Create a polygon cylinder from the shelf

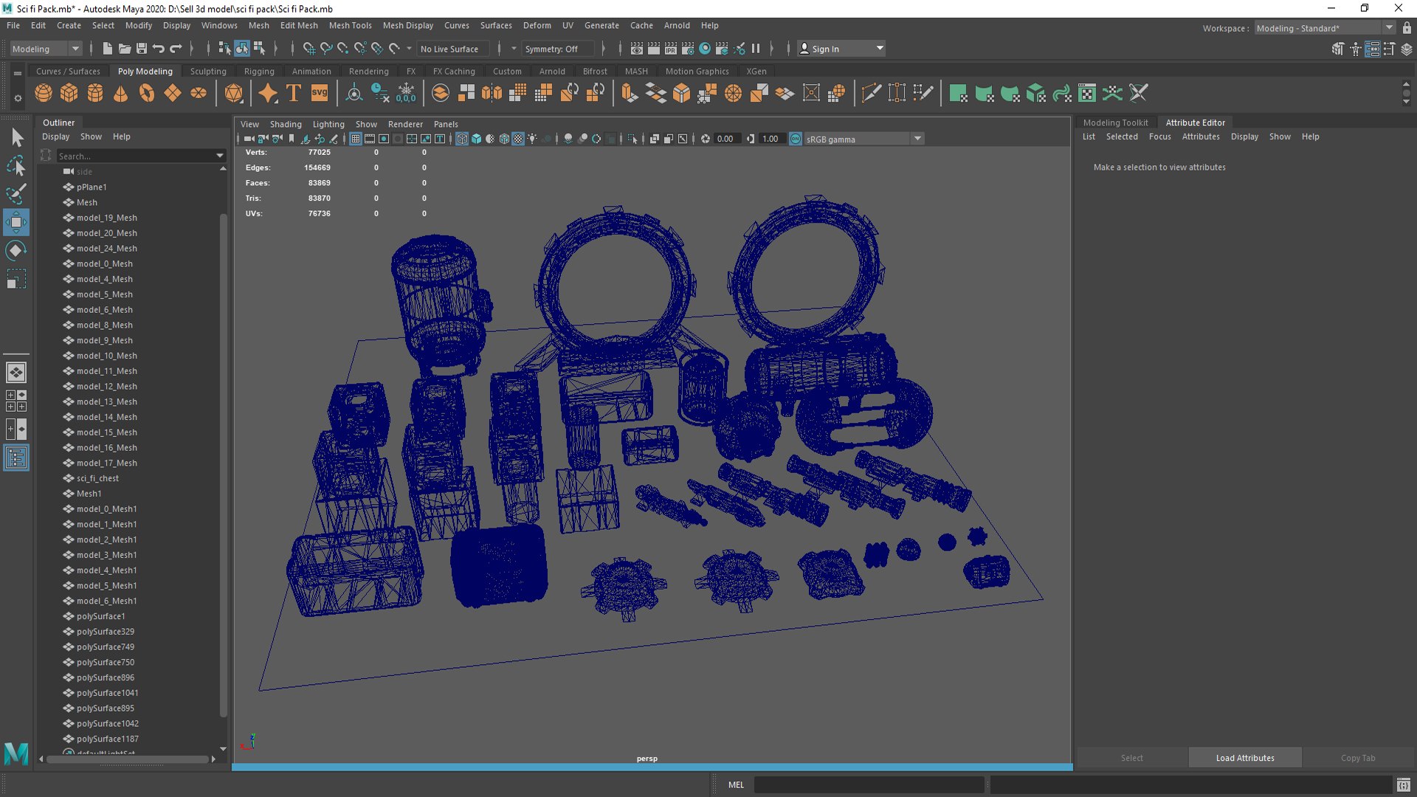tap(95, 93)
